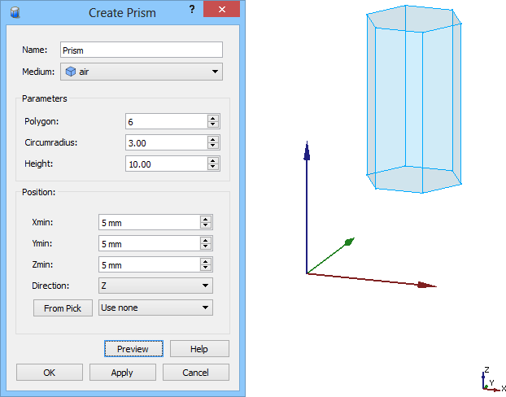
Task: Increase the Ymin value
Action: click(206, 240)
